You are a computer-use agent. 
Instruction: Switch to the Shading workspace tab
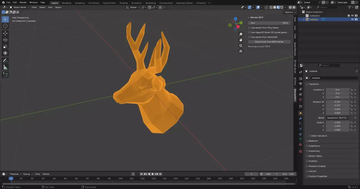pos(124,3)
